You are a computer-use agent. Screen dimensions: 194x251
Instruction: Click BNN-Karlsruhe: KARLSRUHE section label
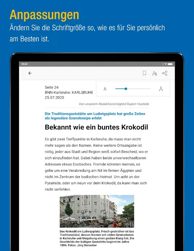coord(69,93)
